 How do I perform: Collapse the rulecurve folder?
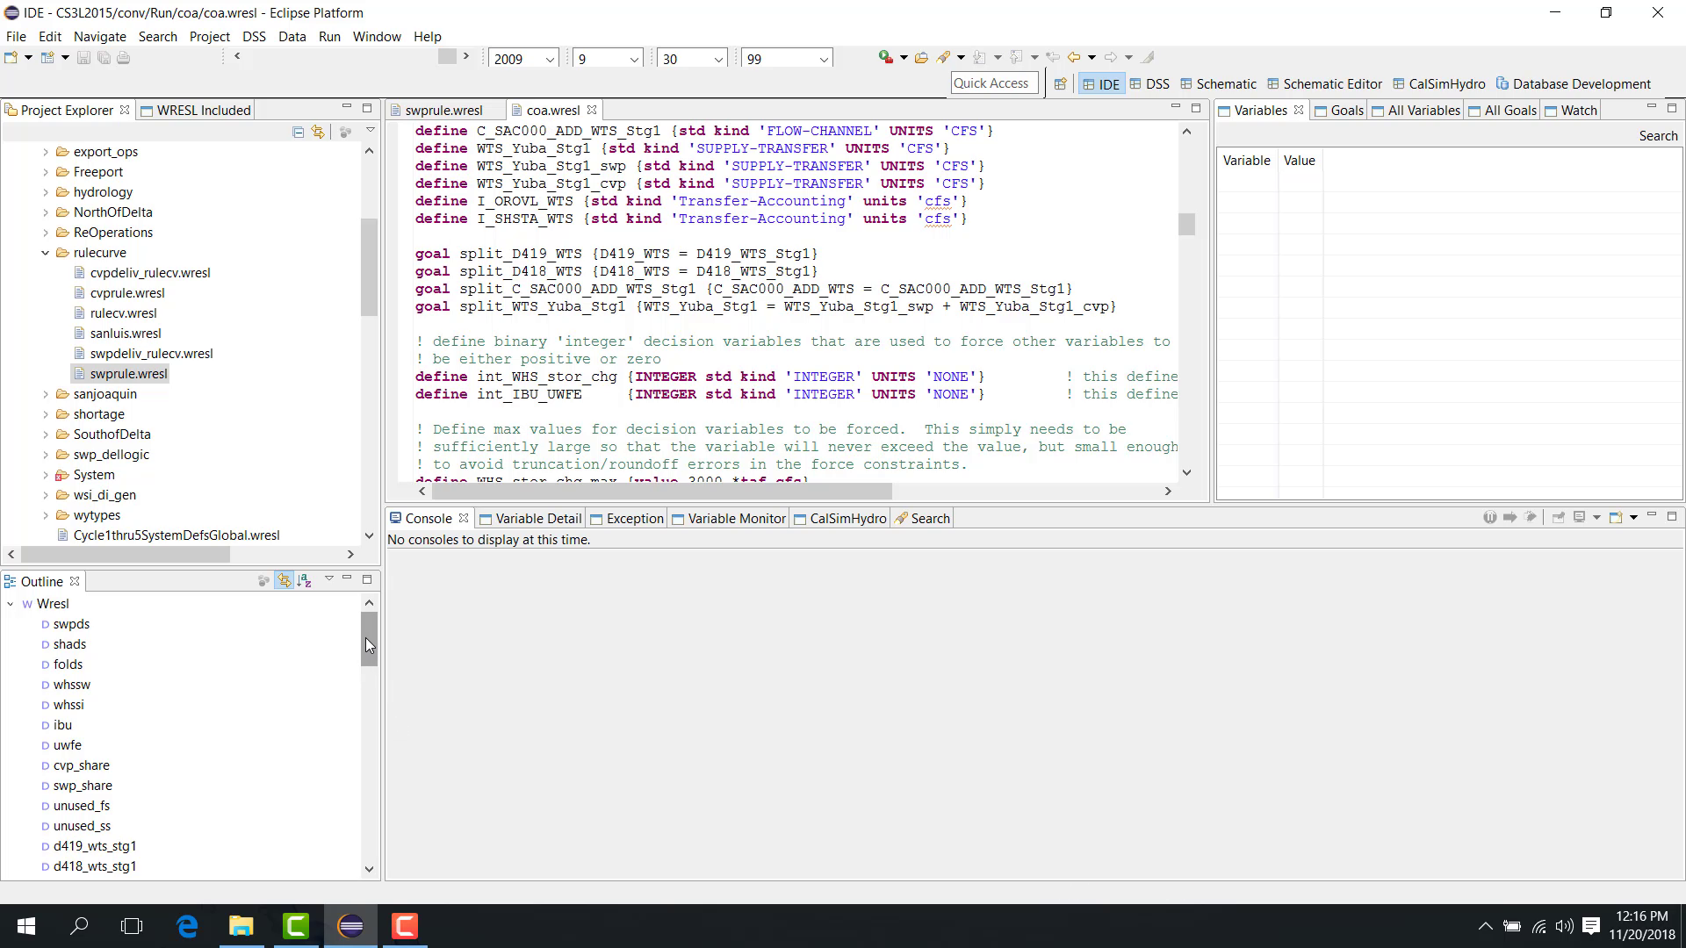pos(46,253)
